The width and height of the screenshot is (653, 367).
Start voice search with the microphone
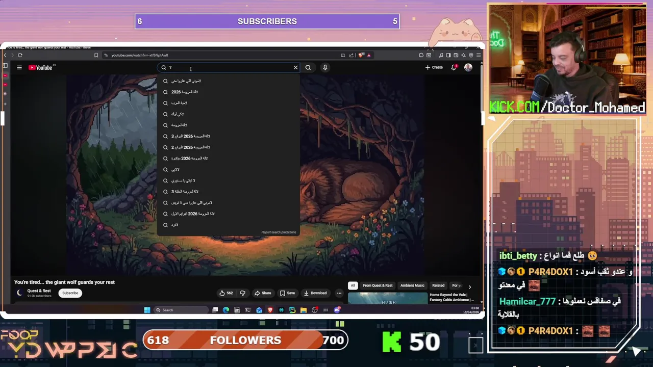pos(325,67)
